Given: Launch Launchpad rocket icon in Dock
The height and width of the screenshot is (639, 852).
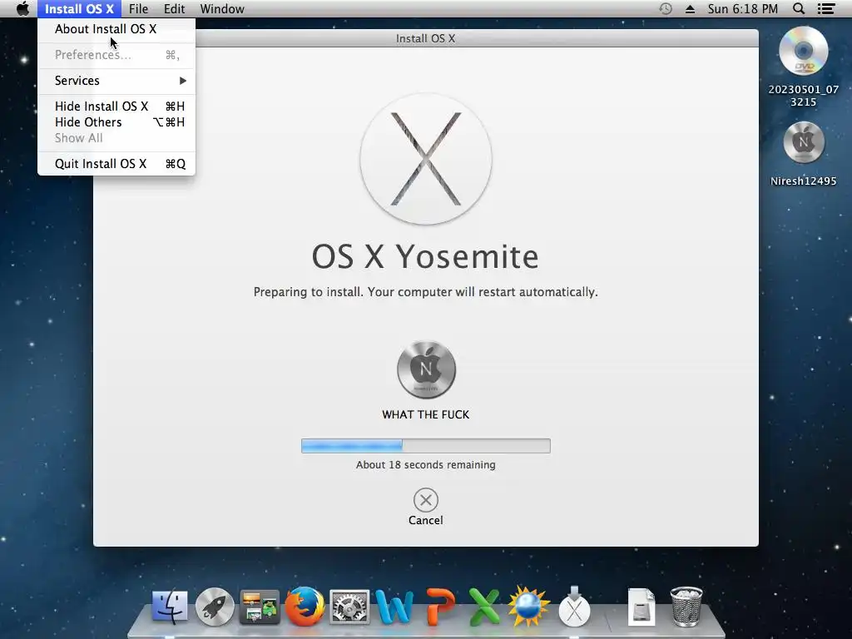Looking at the screenshot, I should tap(215, 607).
